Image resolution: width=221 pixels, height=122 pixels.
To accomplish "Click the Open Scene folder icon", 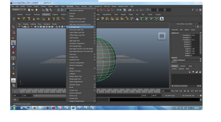I will [33, 10].
